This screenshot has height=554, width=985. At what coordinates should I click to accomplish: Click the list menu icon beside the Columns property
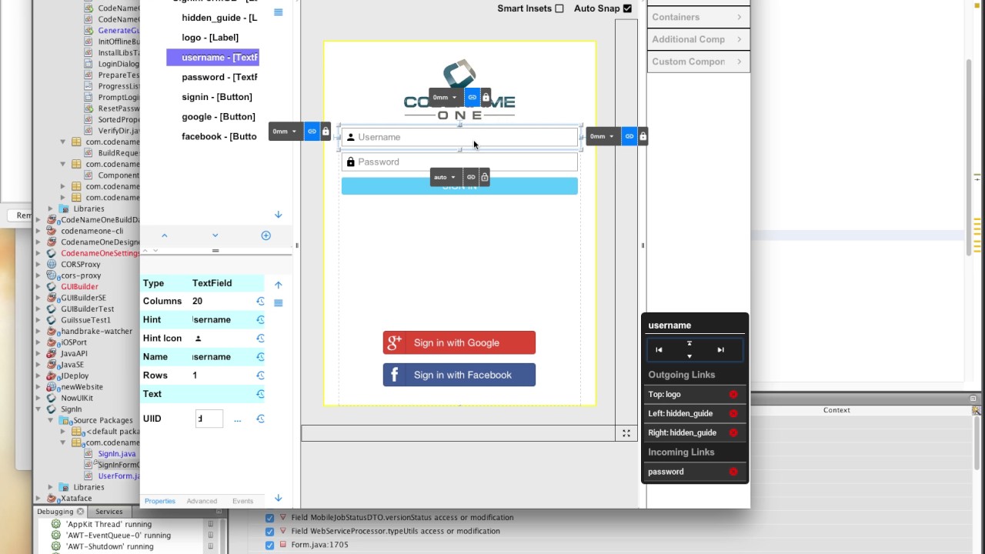(279, 303)
